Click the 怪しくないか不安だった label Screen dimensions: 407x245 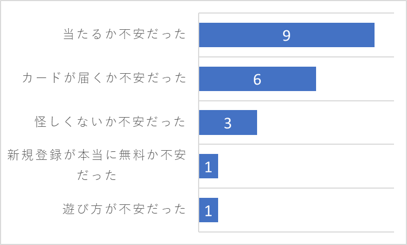110,122
